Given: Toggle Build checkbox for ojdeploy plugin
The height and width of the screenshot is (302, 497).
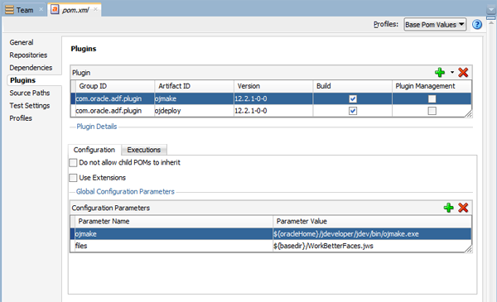Looking at the screenshot, I should click(x=353, y=111).
